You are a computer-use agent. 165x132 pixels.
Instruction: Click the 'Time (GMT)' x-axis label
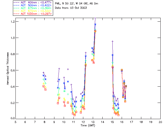88,126
